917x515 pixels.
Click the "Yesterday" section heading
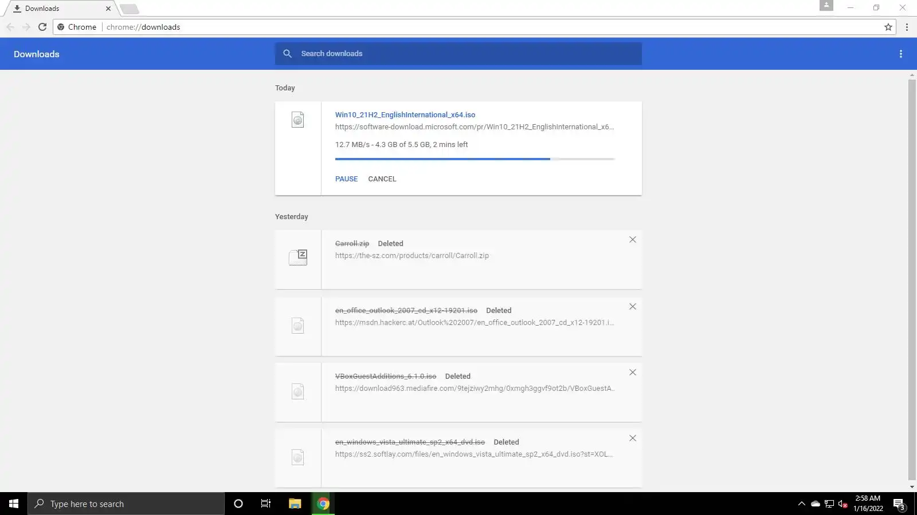[292, 217]
